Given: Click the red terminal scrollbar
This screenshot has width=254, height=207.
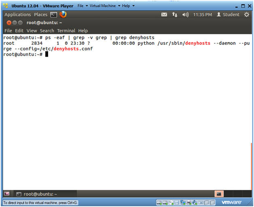Looking at the screenshot, I should (x=251, y=166).
